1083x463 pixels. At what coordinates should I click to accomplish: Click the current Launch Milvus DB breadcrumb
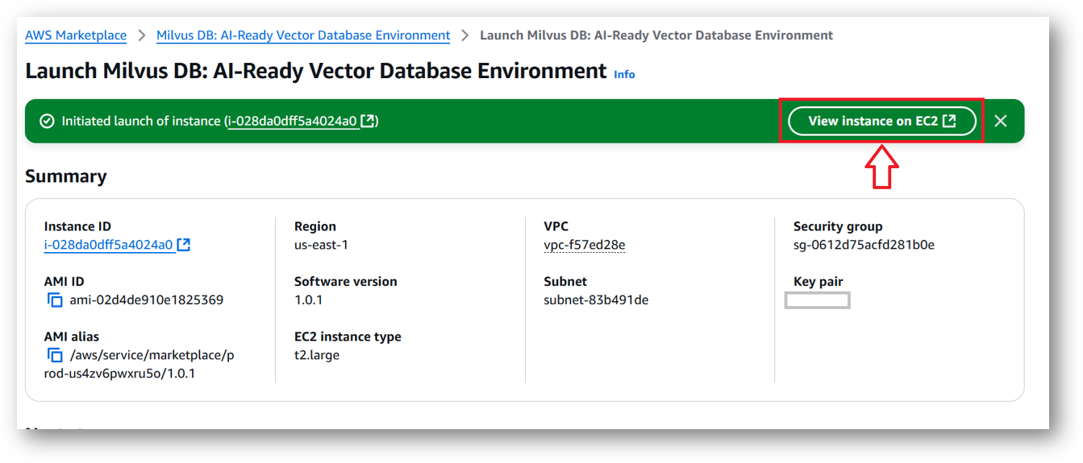pyautogui.click(x=656, y=35)
